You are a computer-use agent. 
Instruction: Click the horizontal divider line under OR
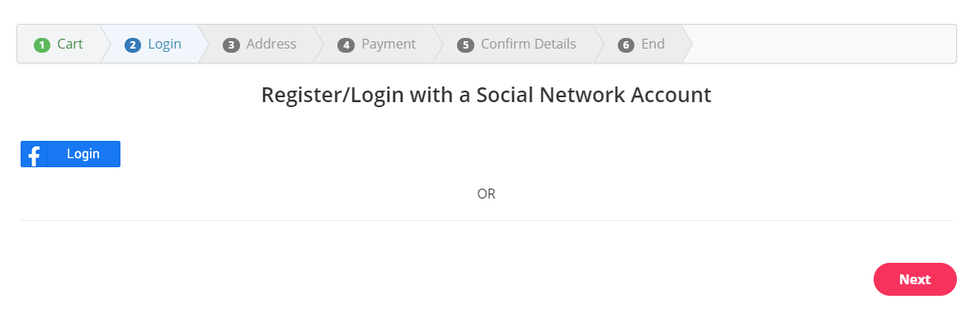coord(486,220)
